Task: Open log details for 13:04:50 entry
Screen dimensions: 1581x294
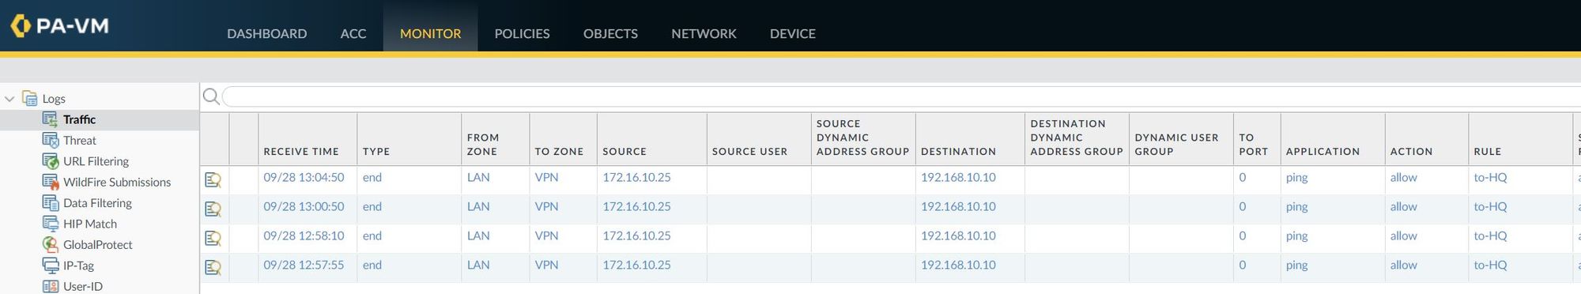Action: coord(213,179)
